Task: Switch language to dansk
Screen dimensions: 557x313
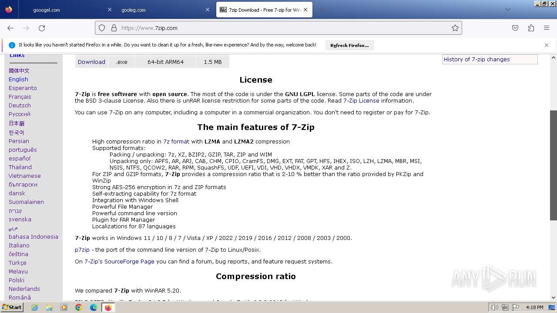Action: [x=17, y=193]
